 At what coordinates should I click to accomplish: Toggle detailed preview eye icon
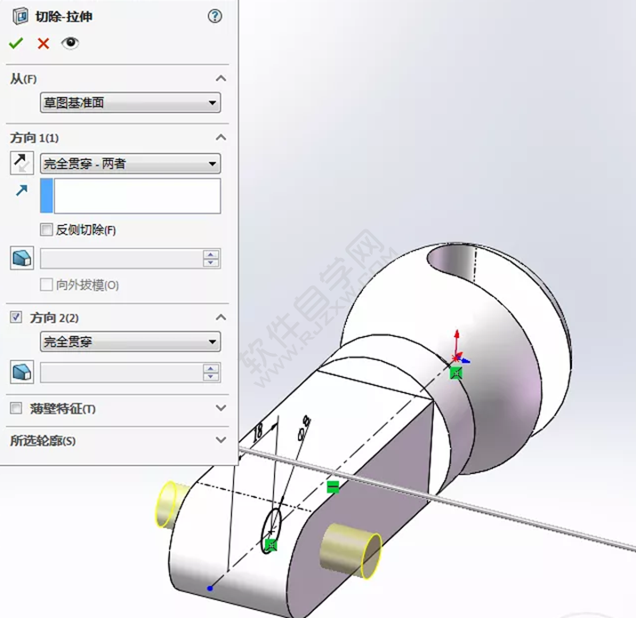tap(70, 43)
